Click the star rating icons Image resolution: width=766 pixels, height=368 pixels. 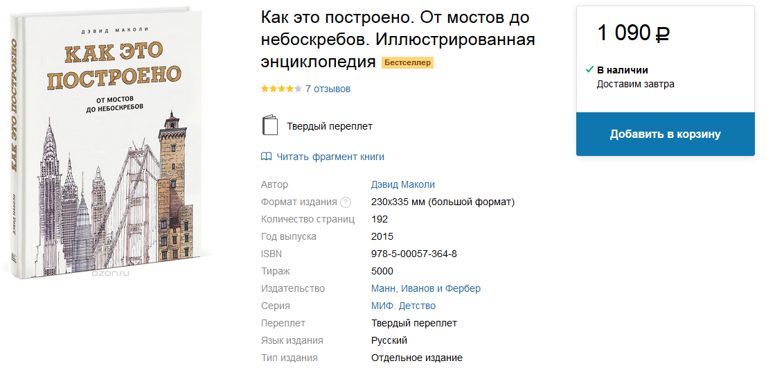(280, 89)
